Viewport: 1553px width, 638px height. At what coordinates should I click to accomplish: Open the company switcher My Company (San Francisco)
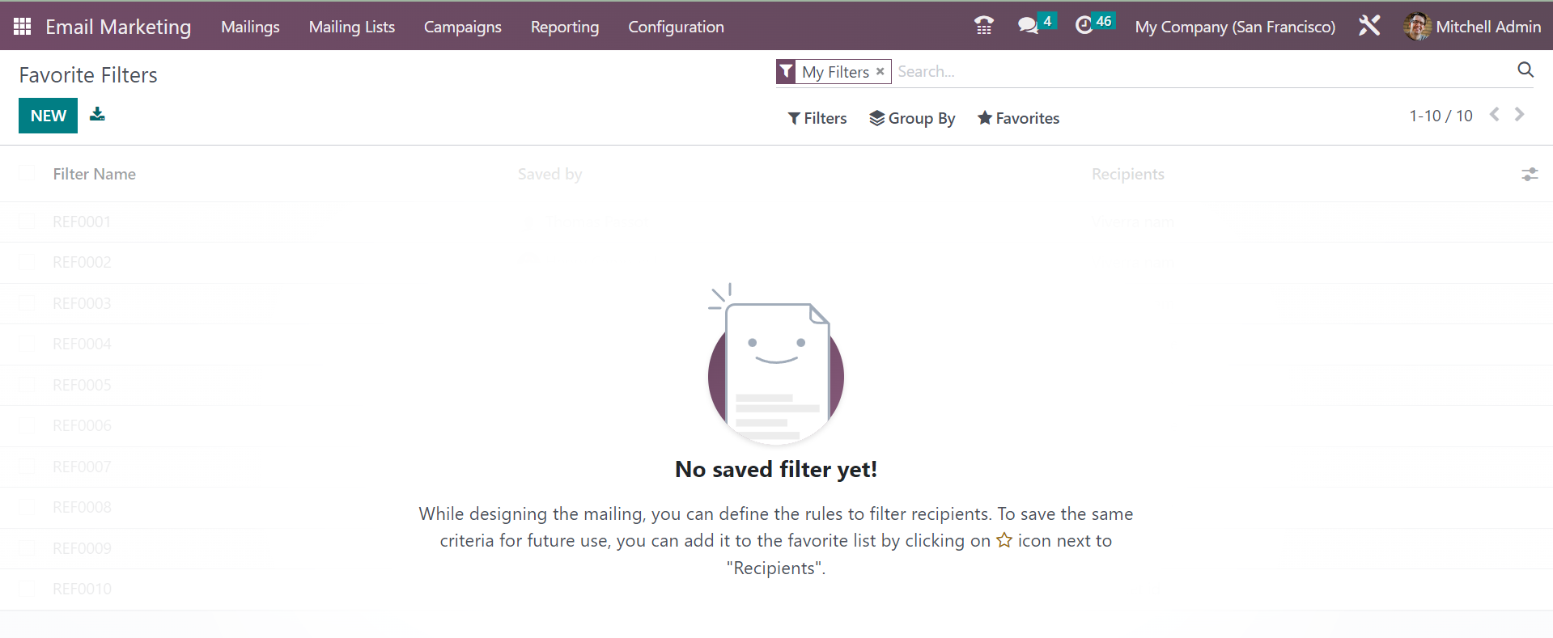pyautogui.click(x=1235, y=27)
